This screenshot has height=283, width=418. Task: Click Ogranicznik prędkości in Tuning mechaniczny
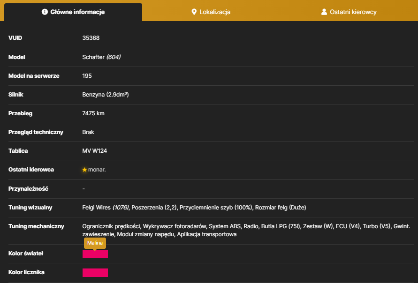click(x=111, y=226)
